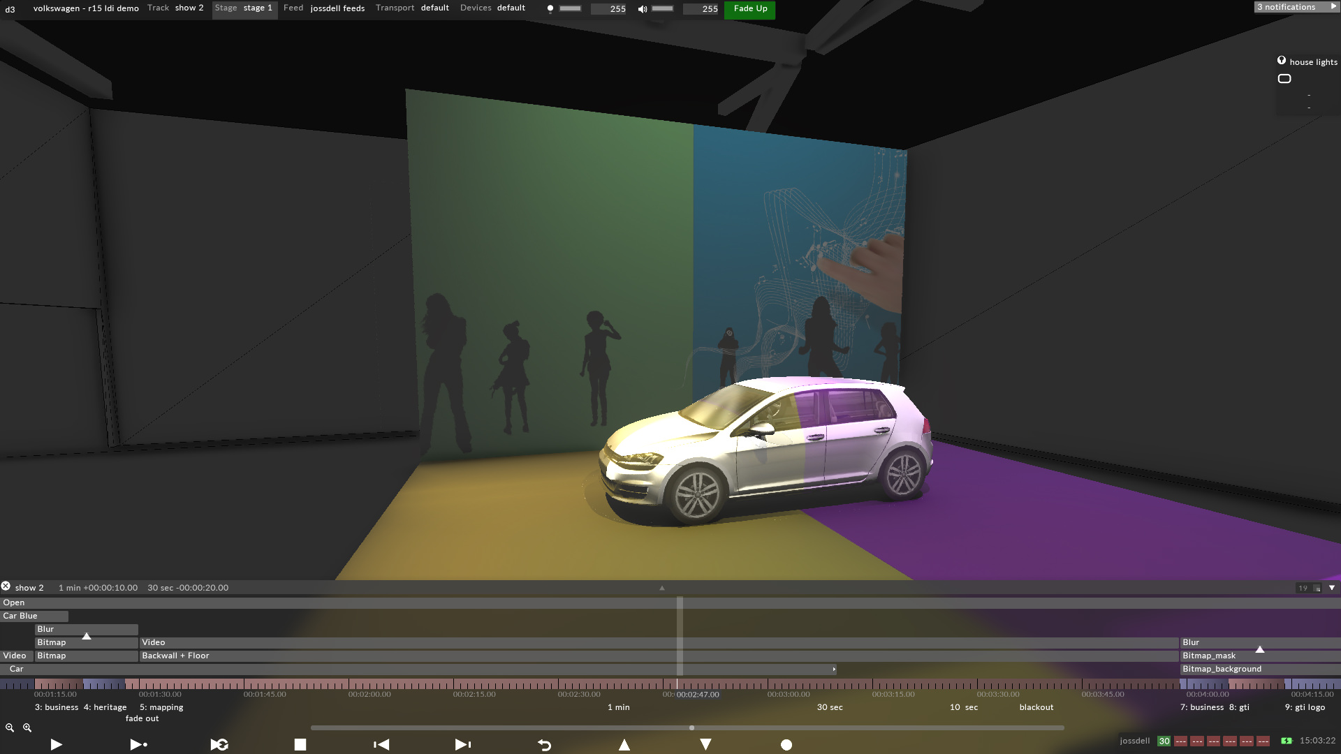Click the up triangle transport icon
Viewport: 1341px width, 754px height.
tap(624, 745)
